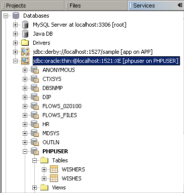
Task: Expand the OUTLN schema
Action: click(25, 142)
